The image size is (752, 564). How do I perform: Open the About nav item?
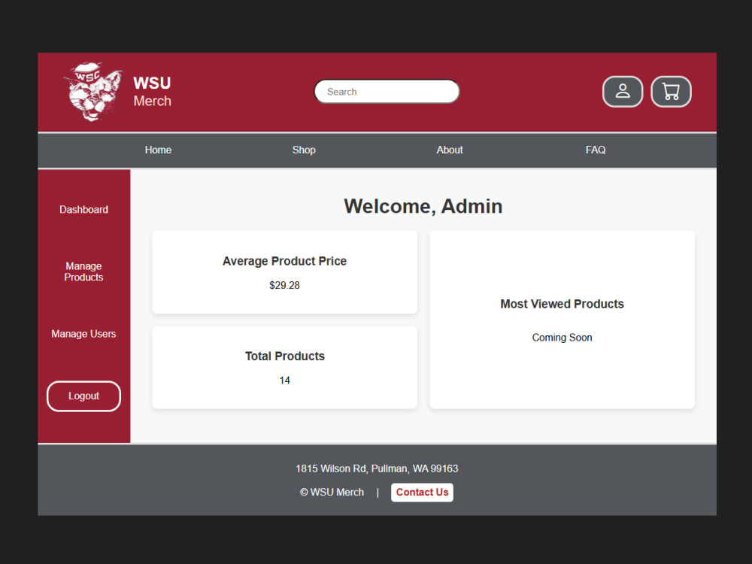click(450, 150)
